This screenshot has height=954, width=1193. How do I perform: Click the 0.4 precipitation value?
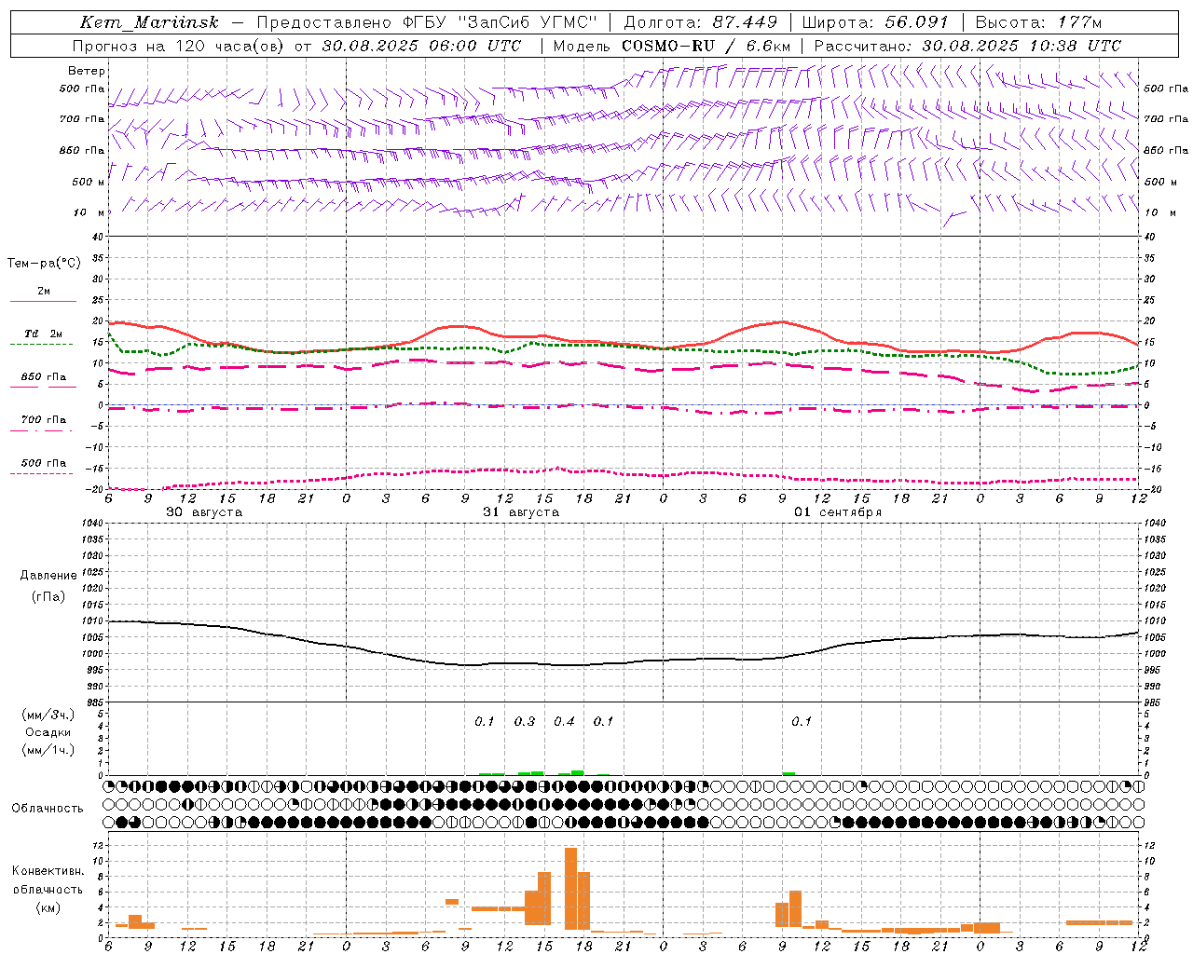tap(565, 721)
